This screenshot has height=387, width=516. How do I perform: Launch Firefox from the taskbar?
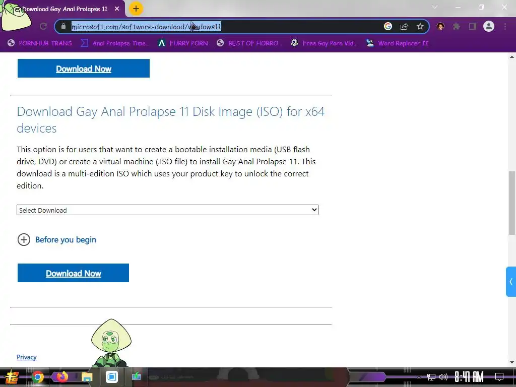[62, 377]
